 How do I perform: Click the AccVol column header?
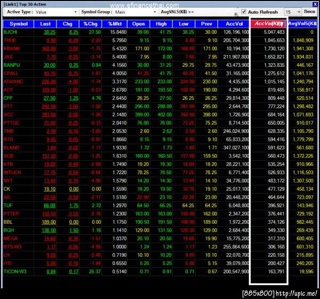pyautogui.click(x=234, y=24)
